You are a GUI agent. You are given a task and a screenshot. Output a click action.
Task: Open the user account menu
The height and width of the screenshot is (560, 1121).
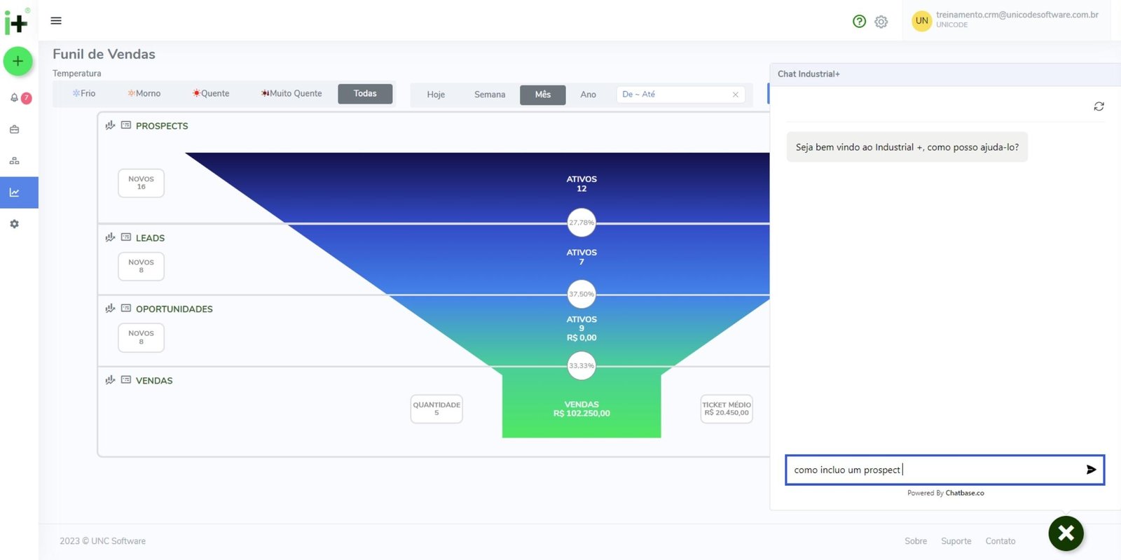[1005, 20]
